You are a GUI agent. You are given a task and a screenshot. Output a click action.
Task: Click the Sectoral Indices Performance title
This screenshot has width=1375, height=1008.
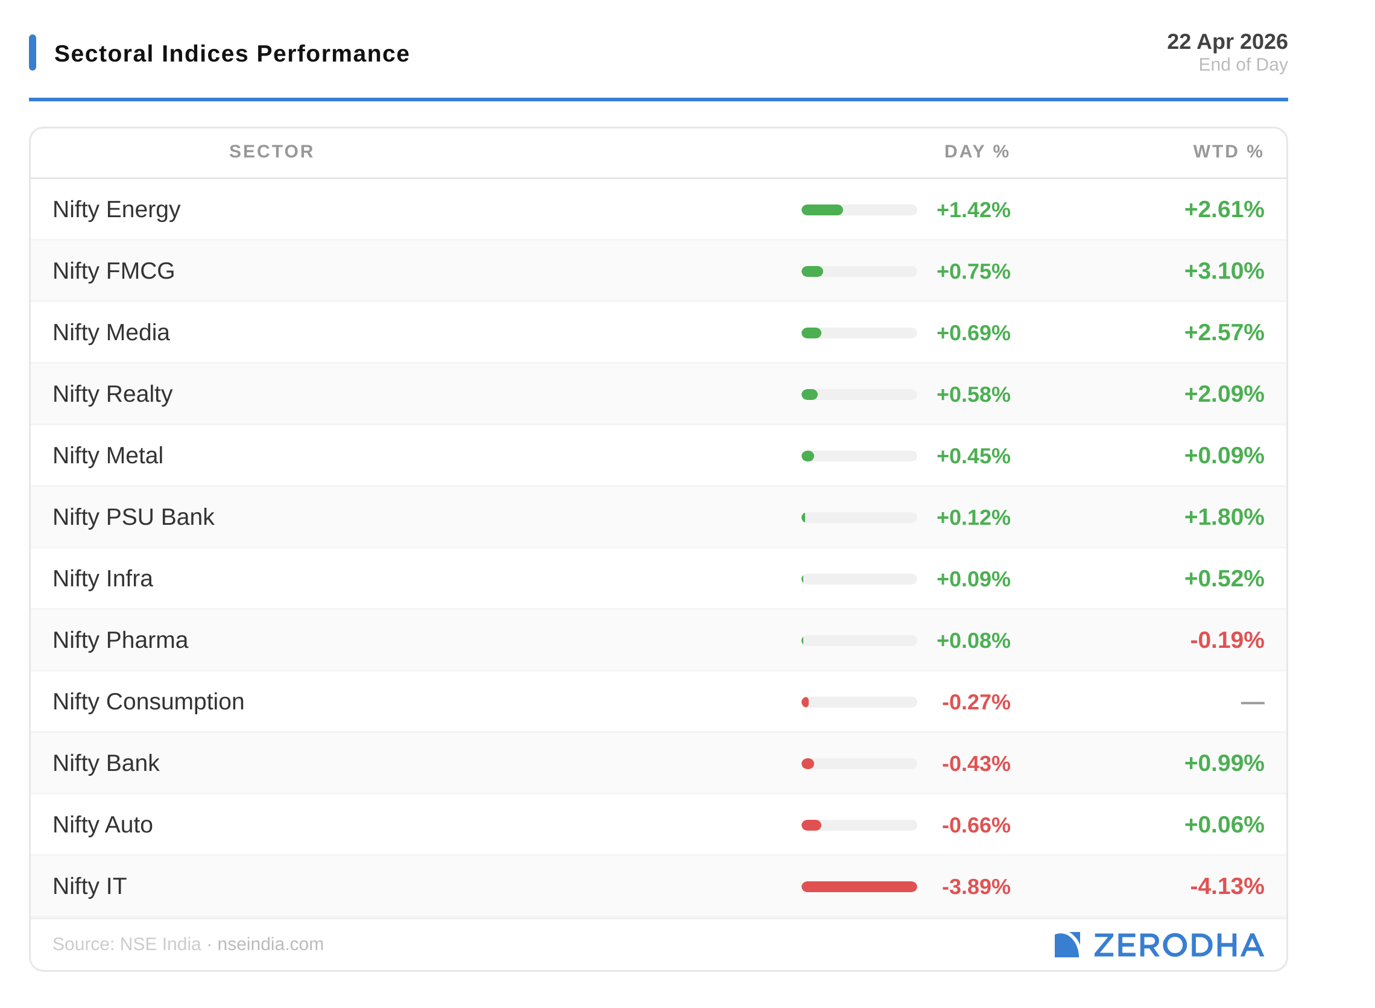click(x=232, y=54)
